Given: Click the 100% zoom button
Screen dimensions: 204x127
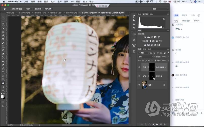Looking at the screenshot, I should point(28,9).
